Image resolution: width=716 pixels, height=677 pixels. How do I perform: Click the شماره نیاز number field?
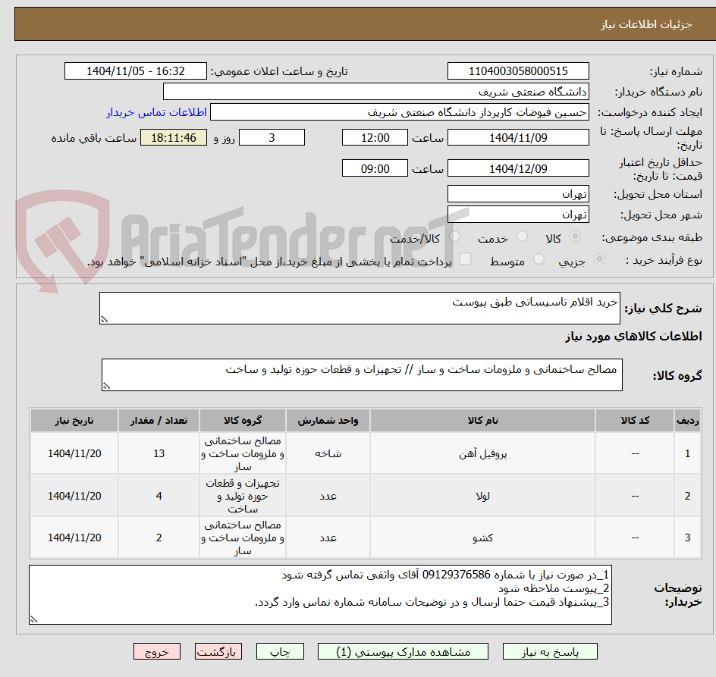point(518,71)
